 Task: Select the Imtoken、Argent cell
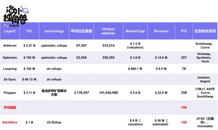point(205,79)
